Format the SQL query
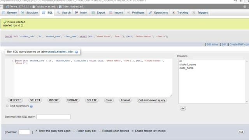Screen dimensions: 249x140 click(x=125, y=100)
